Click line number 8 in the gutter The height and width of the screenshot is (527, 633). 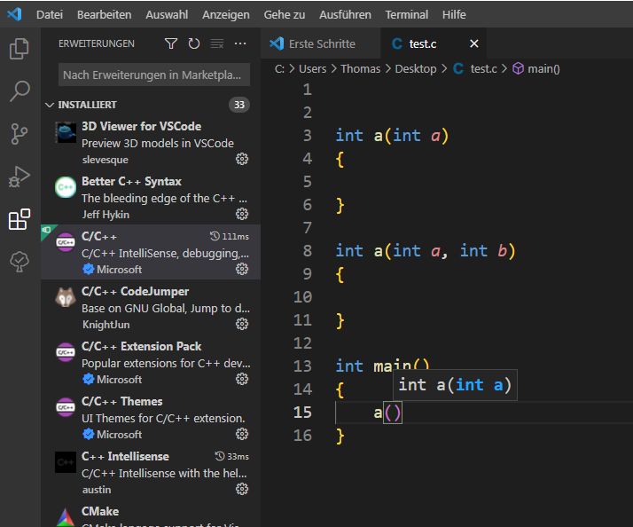tap(308, 250)
